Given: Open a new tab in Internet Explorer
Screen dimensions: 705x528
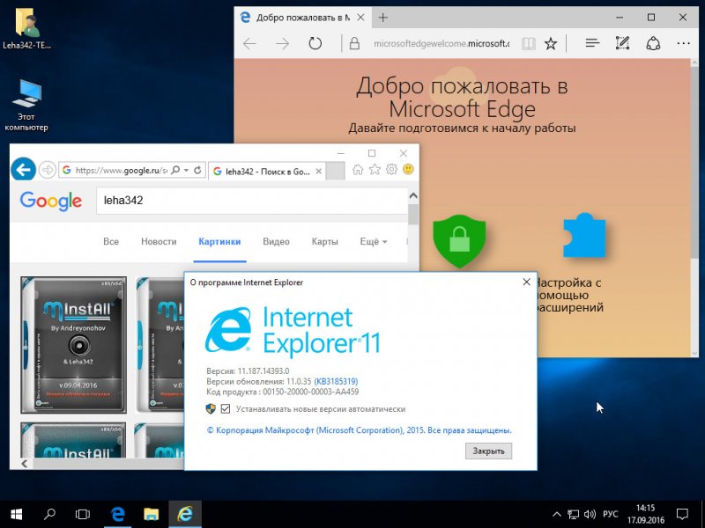Looking at the screenshot, I should tap(335, 171).
